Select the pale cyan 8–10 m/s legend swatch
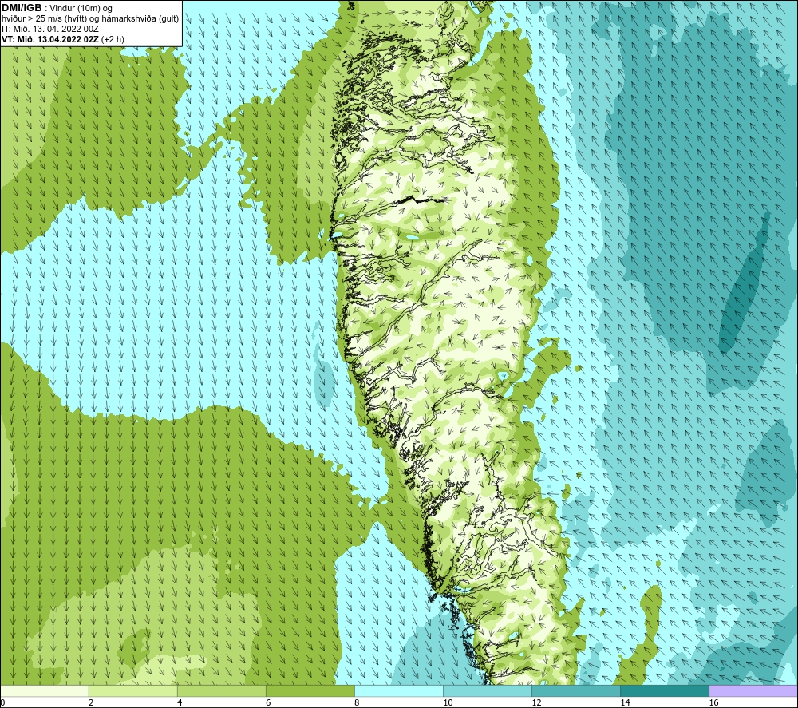 coord(399,690)
